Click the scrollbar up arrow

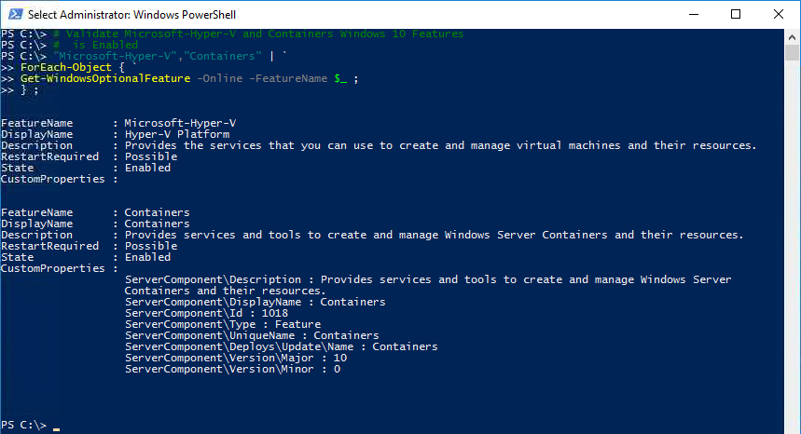[x=792, y=37]
